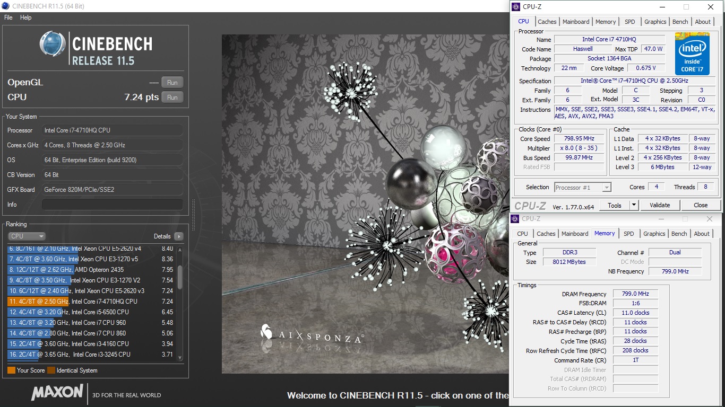Viewport: 725px width, 407px height.
Task: Click the Level 3 cache 6 MBytes value
Action: tap(663, 167)
